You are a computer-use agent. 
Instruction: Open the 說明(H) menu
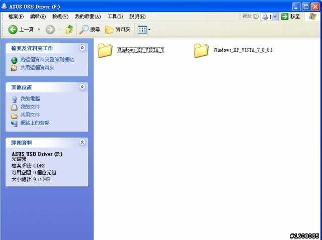click(137, 17)
